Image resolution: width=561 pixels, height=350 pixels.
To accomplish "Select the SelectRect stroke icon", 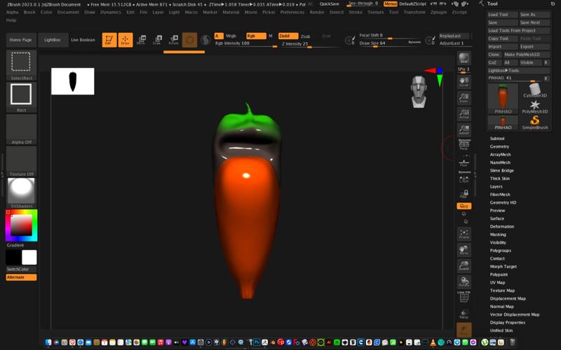I will click(x=21, y=65).
